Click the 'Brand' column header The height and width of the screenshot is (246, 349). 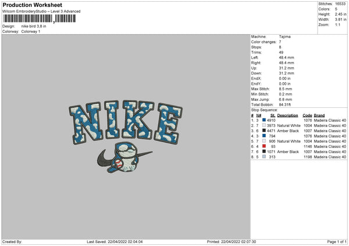pyautogui.click(x=319, y=115)
